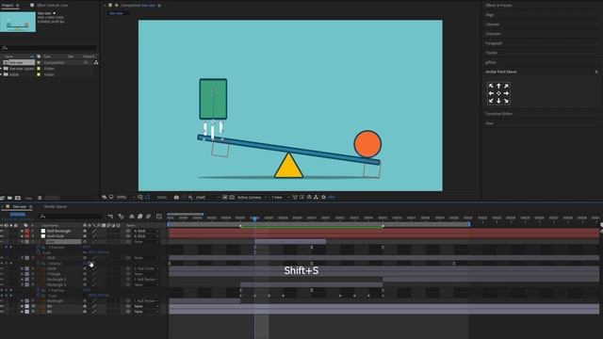Open the Parent dropdown for Null Circle layer
Image resolution: width=603 pixels, height=339 pixels.
[146, 236]
